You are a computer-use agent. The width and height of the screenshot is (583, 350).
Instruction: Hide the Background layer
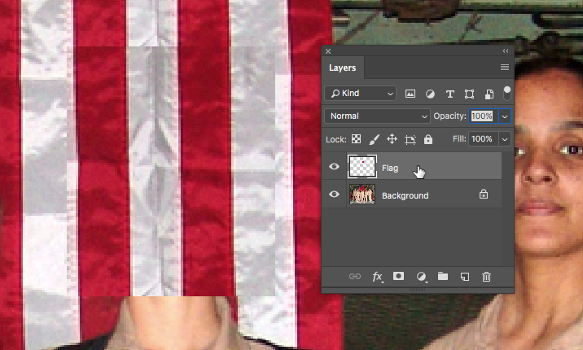334,195
